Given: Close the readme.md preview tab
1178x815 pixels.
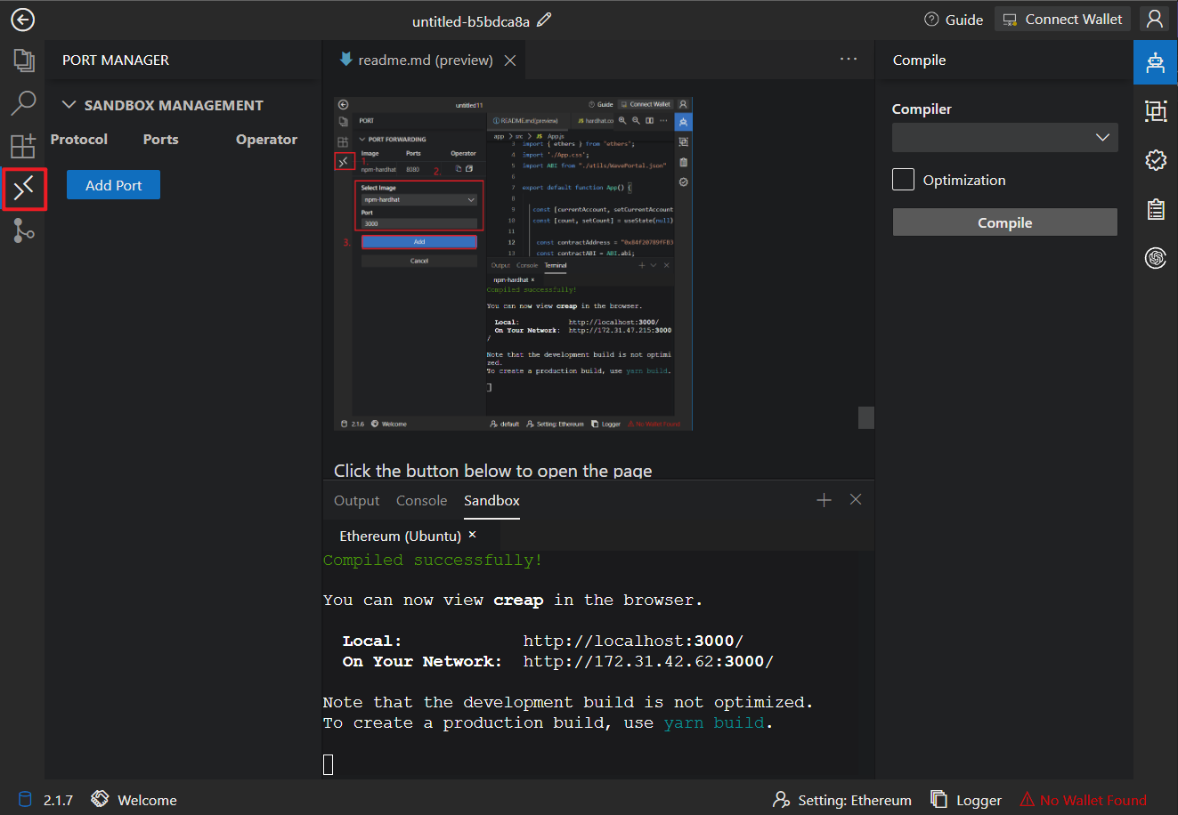Looking at the screenshot, I should (x=510, y=61).
